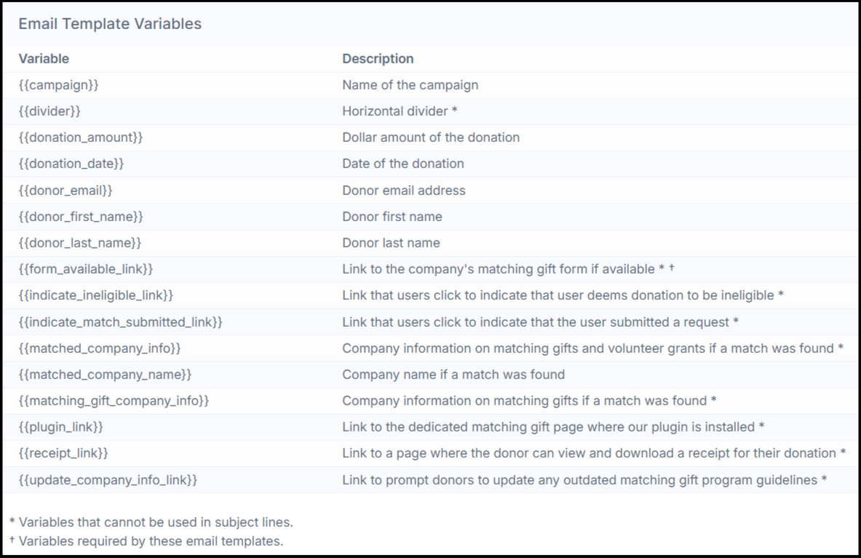Select the {{divider}} variable row
861x558 pixels.
(x=431, y=111)
